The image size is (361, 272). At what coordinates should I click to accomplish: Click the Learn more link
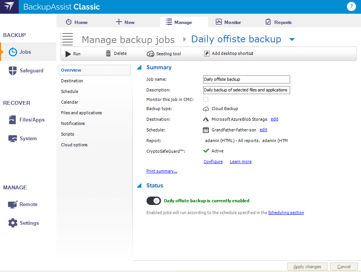tap(241, 162)
